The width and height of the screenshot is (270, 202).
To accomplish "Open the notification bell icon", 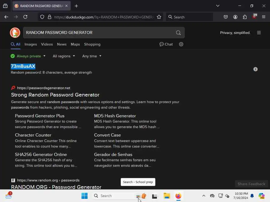I will (252, 196).
